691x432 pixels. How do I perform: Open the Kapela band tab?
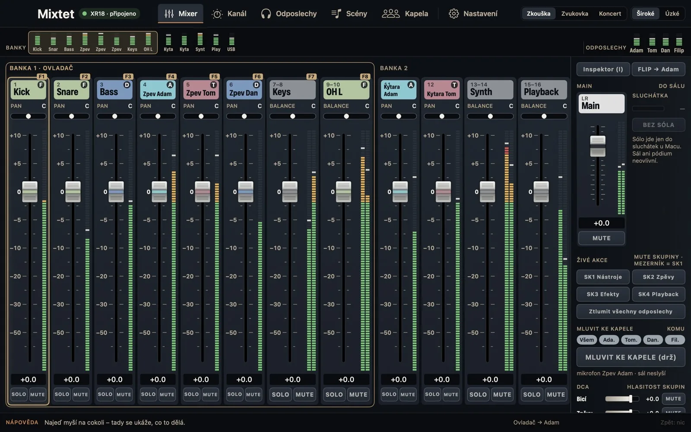pyautogui.click(x=405, y=13)
